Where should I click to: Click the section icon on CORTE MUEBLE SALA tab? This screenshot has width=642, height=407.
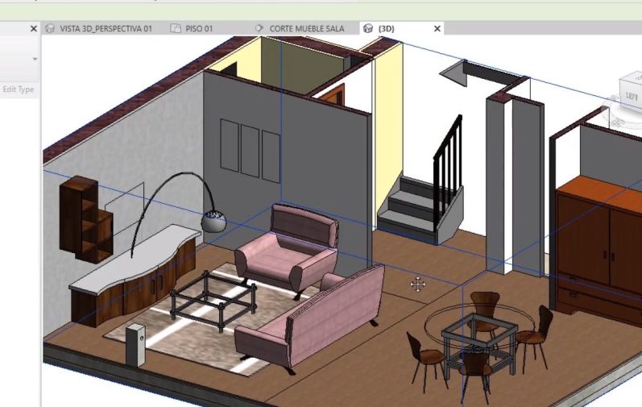click(259, 28)
